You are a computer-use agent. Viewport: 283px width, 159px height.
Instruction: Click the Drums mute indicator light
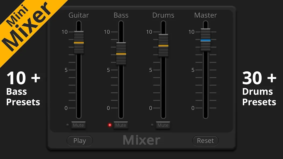click(x=152, y=125)
